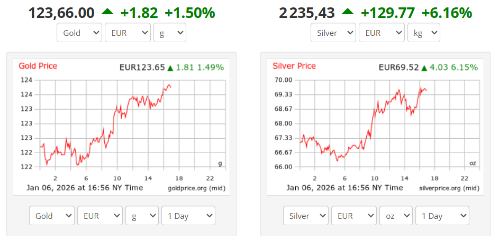Click the 123,66.00 gold headline price
This screenshot has width=499, height=241.
pos(61,13)
